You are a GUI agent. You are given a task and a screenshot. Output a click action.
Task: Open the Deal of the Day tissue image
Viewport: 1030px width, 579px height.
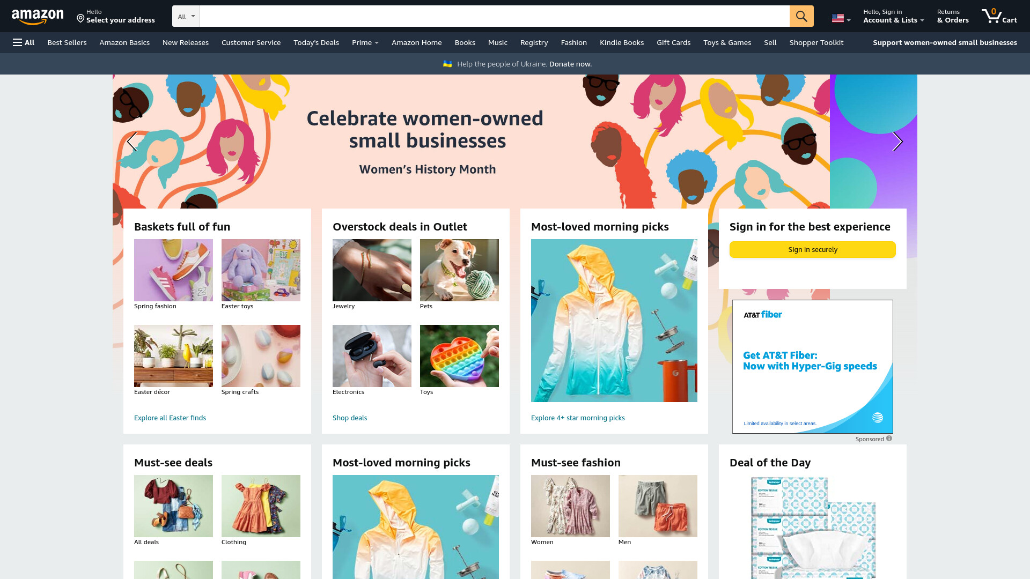coord(813,528)
